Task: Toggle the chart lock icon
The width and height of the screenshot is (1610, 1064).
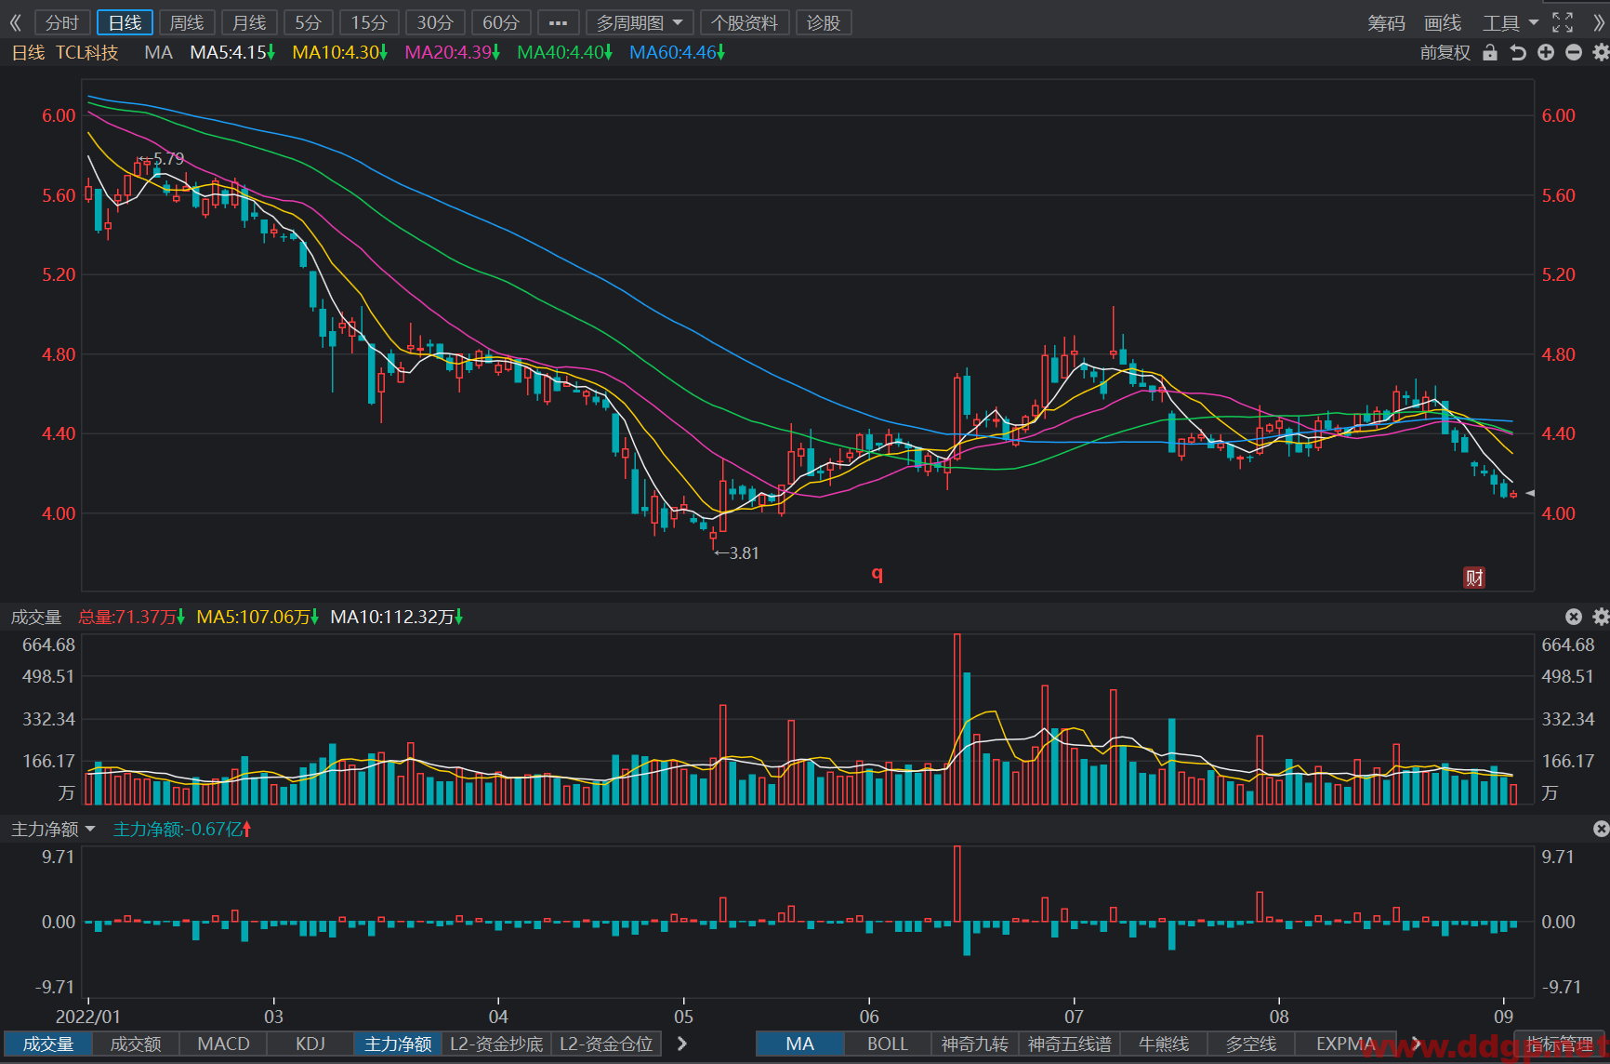Action: tap(1490, 53)
